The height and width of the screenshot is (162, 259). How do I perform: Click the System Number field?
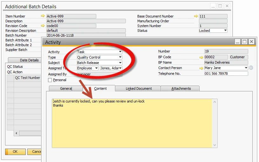coord(213,26)
